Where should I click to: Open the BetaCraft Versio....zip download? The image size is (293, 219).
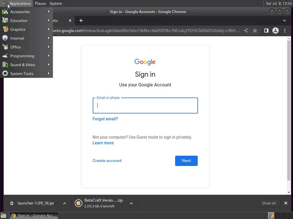(103, 200)
